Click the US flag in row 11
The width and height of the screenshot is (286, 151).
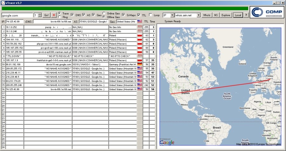pyautogui.click(x=140, y=69)
